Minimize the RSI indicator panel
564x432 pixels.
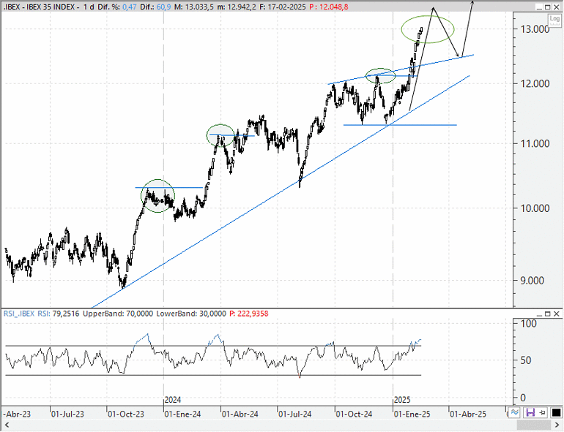pos(539,314)
